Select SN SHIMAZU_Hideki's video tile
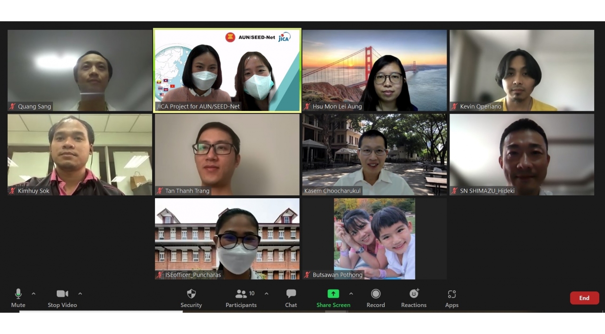The image size is (605, 334). pos(522,155)
